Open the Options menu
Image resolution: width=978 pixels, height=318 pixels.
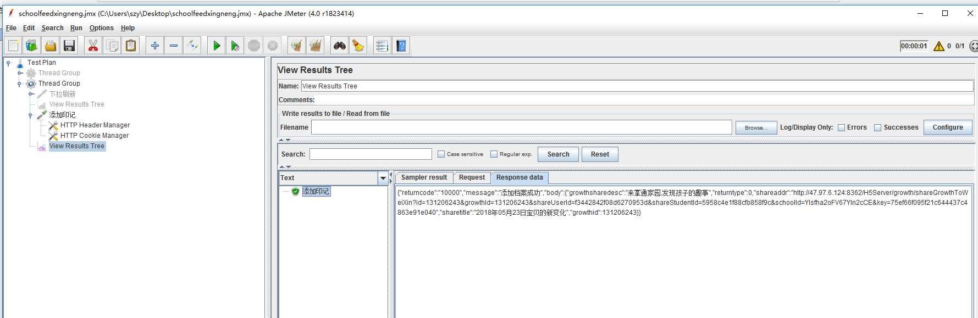click(x=102, y=28)
